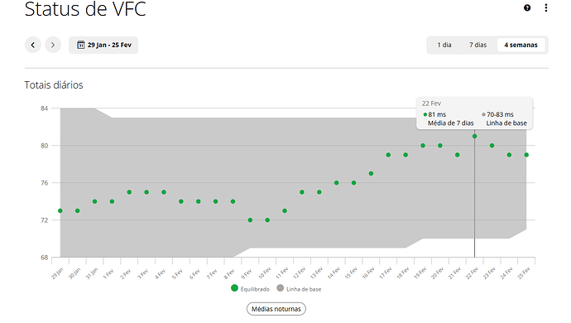Open the 29 Jan - 25 Fev date range selector
The width and height of the screenshot is (571, 323).
[103, 45]
